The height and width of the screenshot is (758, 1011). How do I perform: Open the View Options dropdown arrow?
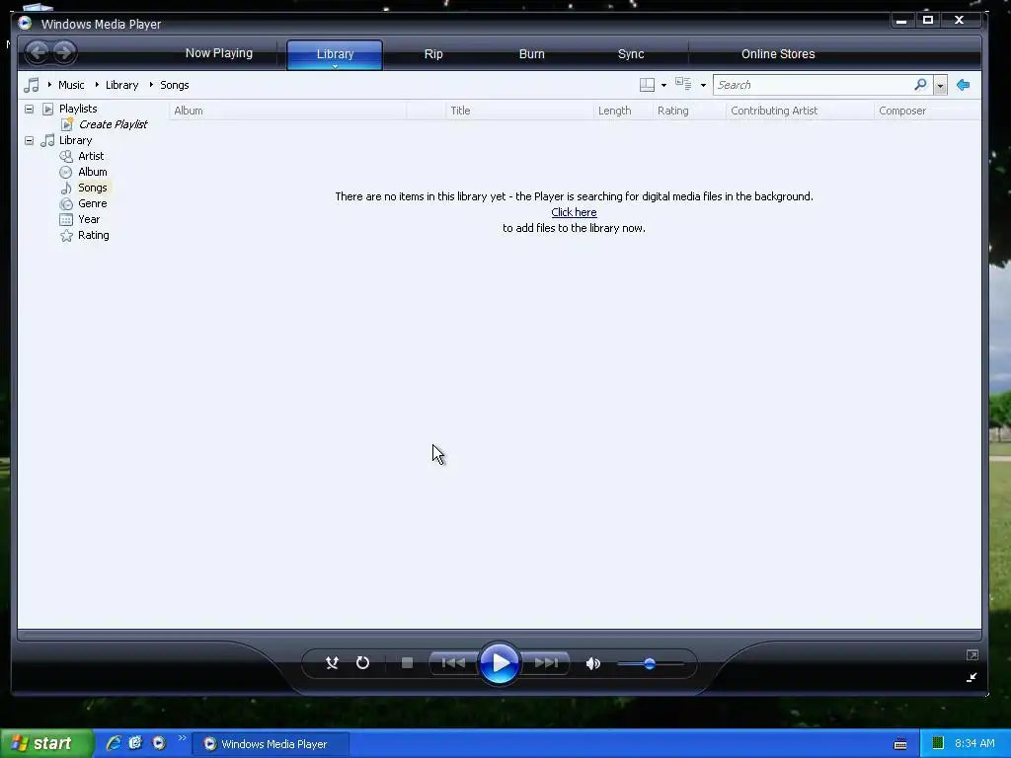pos(703,85)
